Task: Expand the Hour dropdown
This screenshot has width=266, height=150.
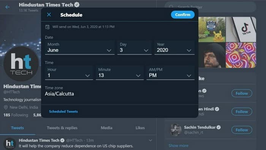Action: [x=69, y=73]
